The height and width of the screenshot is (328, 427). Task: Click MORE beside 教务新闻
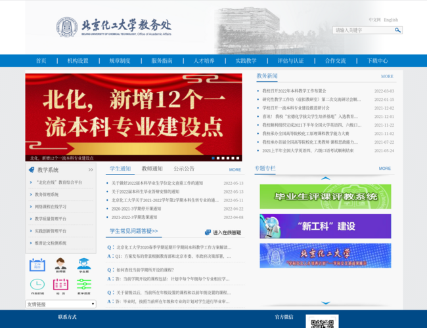click(x=387, y=77)
